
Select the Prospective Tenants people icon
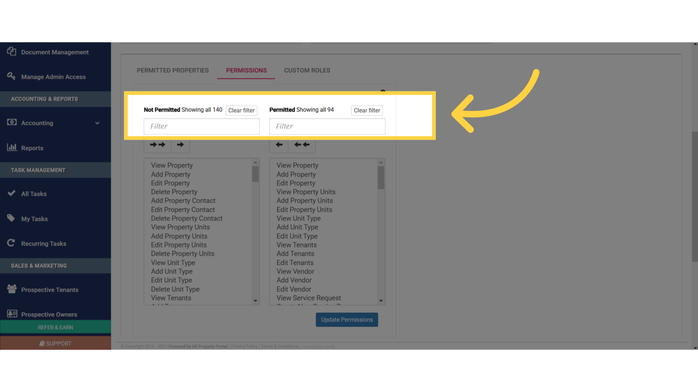pyautogui.click(x=11, y=289)
